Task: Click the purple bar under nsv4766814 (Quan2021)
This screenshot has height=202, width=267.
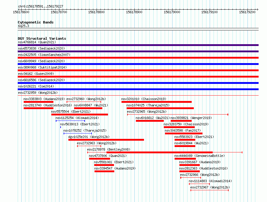Action: (x=138, y=45)
